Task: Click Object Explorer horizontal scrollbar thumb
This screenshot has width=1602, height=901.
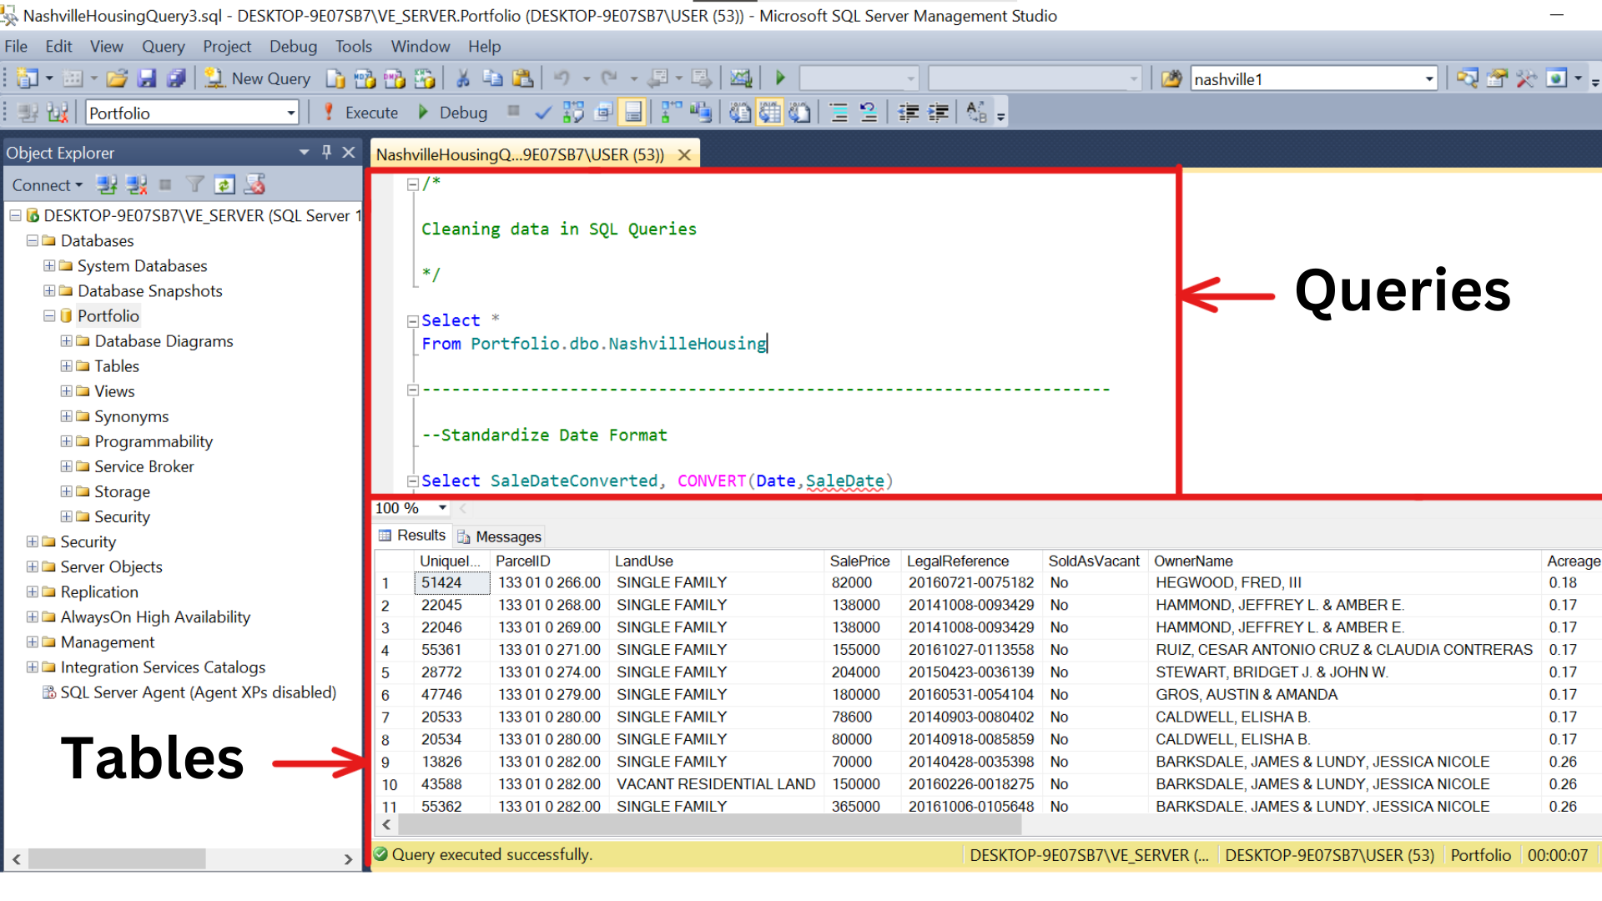Action: coord(117,858)
